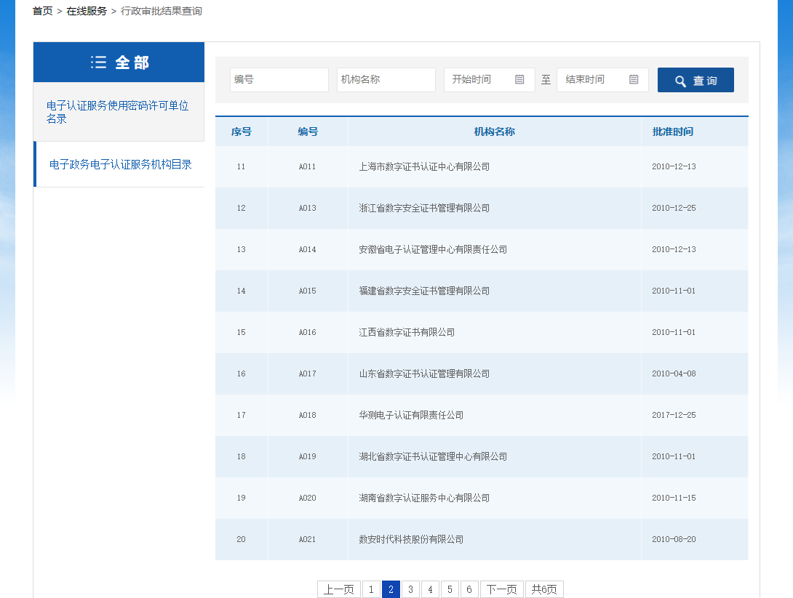Image resolution: width=793 pixels, height=598 pixels.
Task: Select the 全部 category header
Action: pyautogui.click(x=119, y=62)
